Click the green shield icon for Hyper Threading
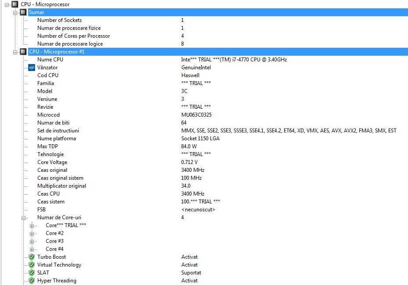 pyautogui.click(x=32, y=281)
